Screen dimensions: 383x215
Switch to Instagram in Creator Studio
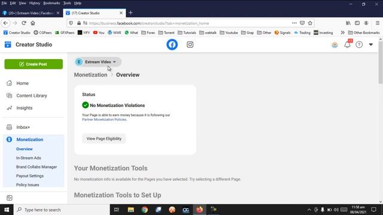190,45
